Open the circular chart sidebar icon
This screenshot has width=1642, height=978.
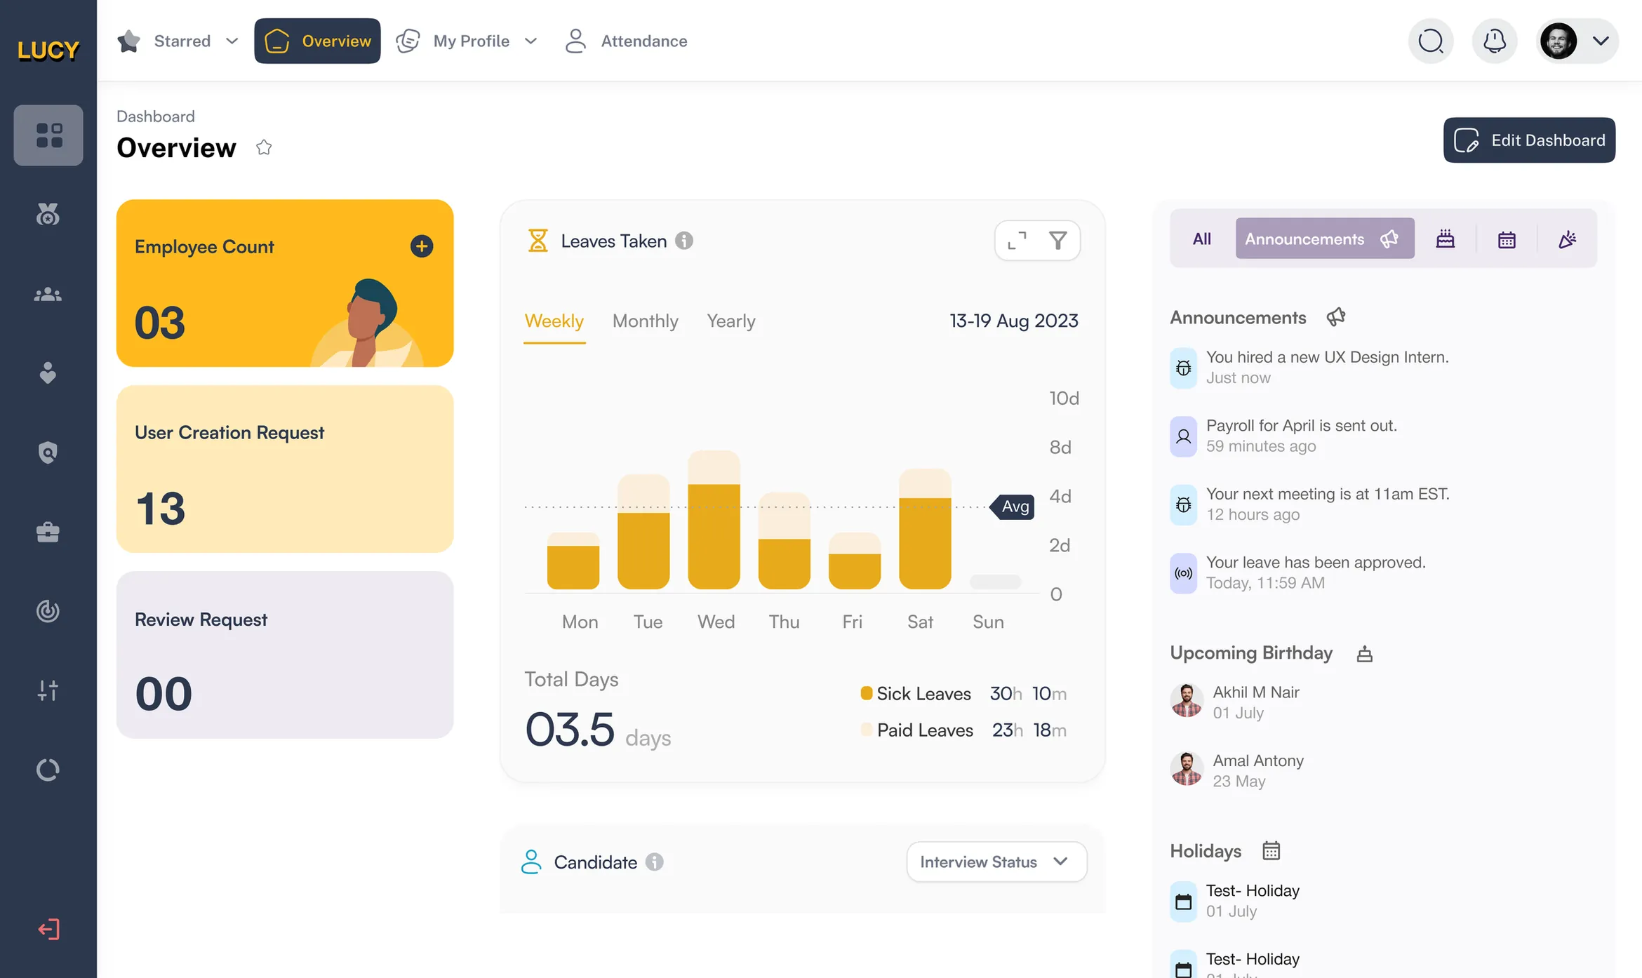[x=48, y=770]
